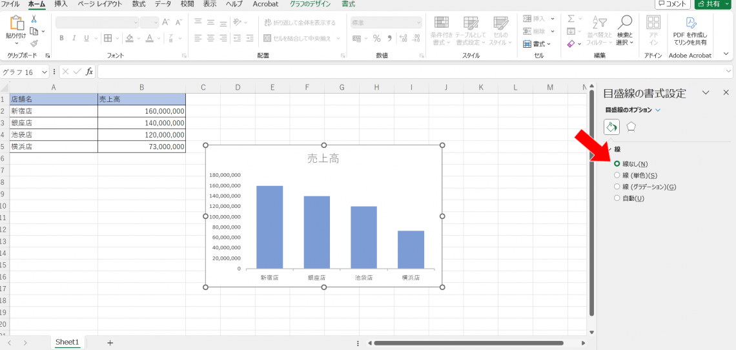Screen dimensions: 736x350
Task: Click the Paste clipboard icon
Action: tap(16, 24)
